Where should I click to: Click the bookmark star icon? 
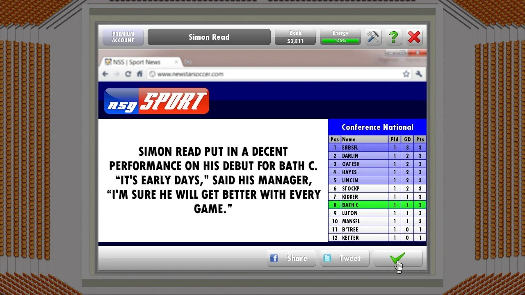(406, 74)
